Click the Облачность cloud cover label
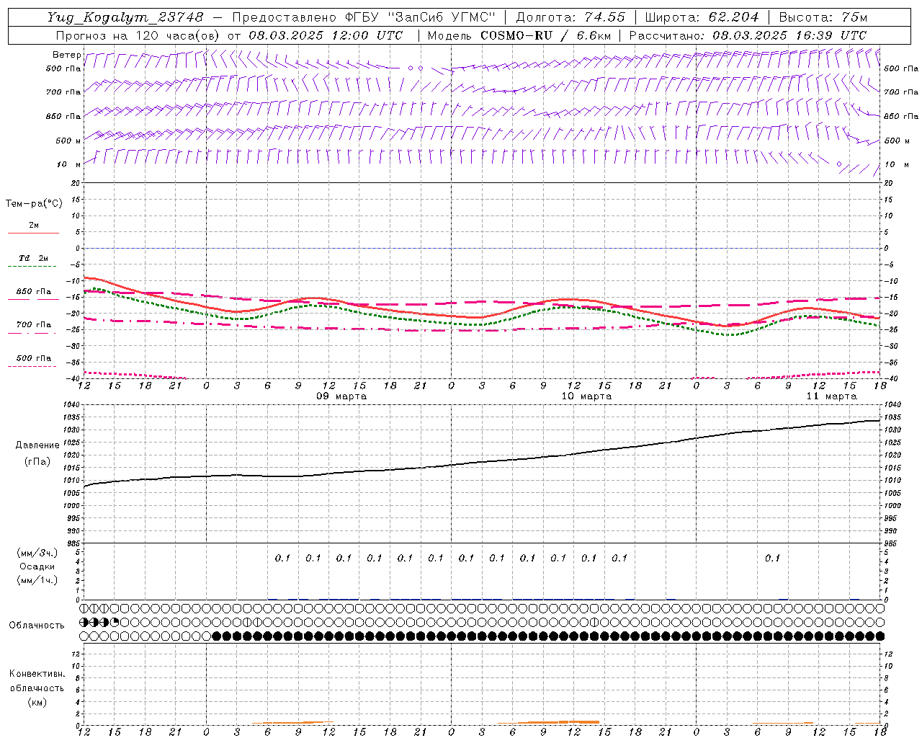This screenshot has width=922, height=738. click(x=37, y=625)
